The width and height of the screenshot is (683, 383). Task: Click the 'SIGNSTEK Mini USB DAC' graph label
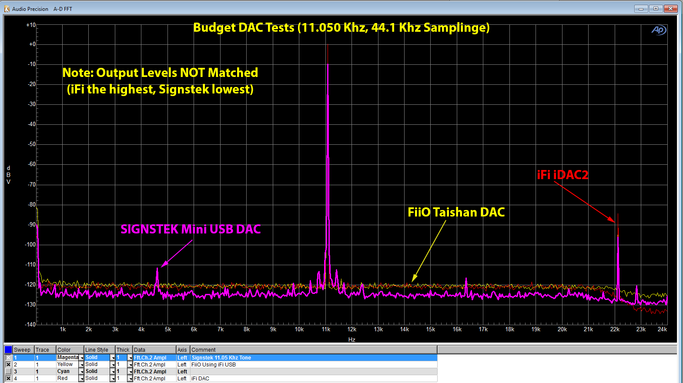pos(191,229)
